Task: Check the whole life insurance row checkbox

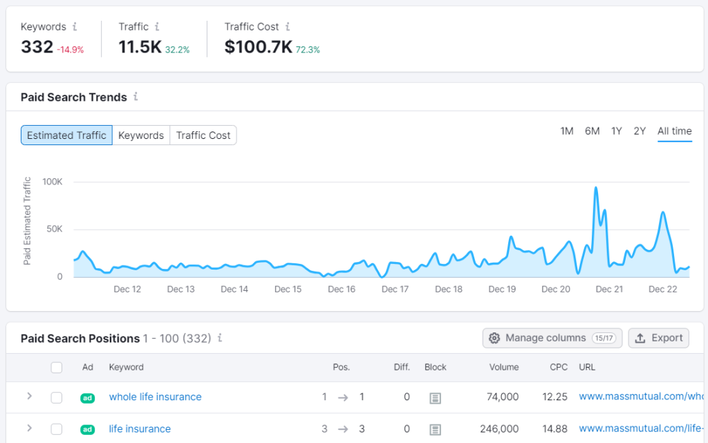Action: tap(56, 397)
